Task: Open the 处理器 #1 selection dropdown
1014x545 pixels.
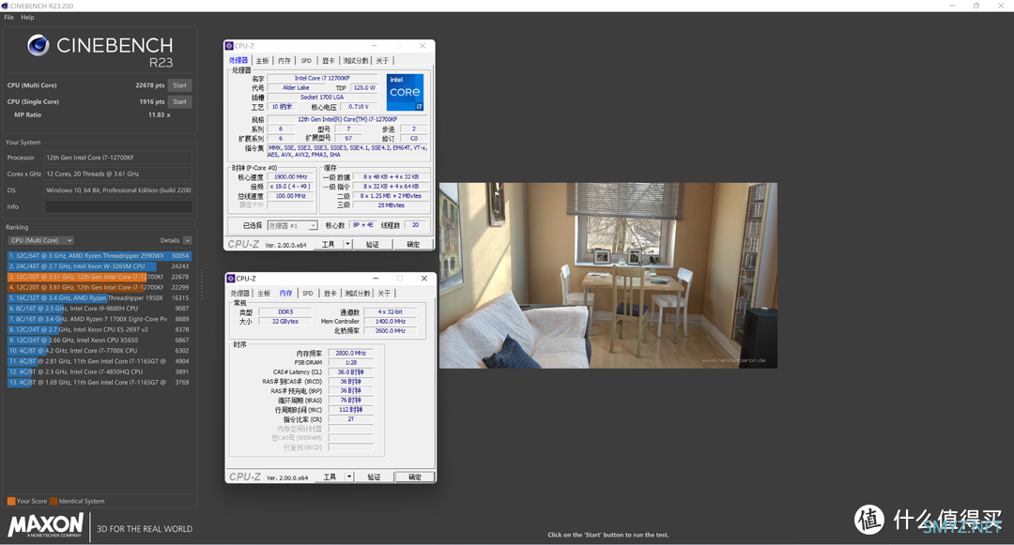Action: (292, 225)
